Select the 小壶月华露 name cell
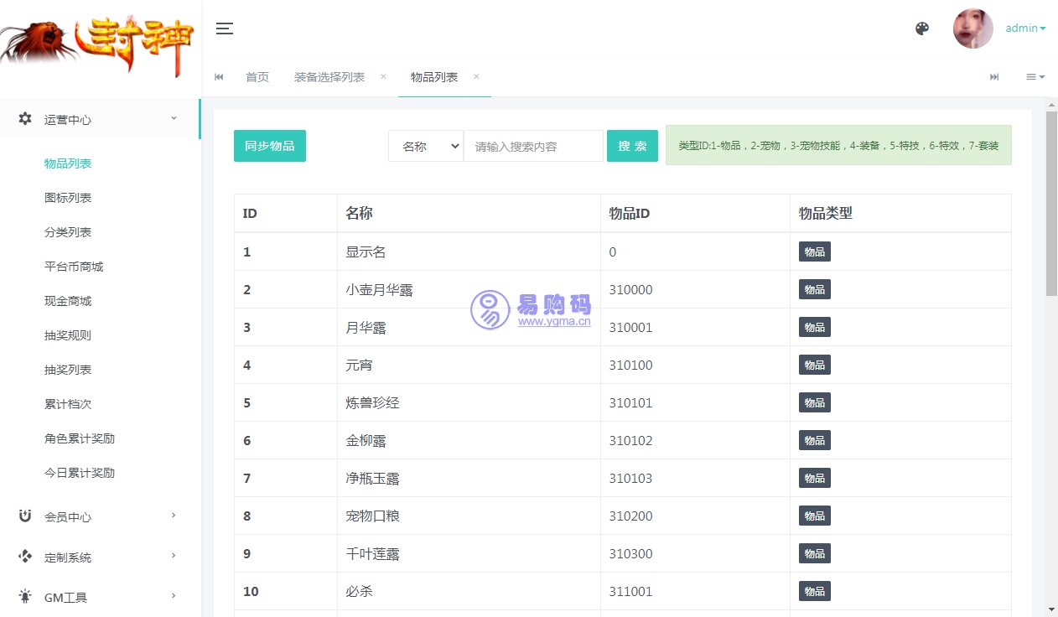This screenshot has height=617, width=1058. 469,289
